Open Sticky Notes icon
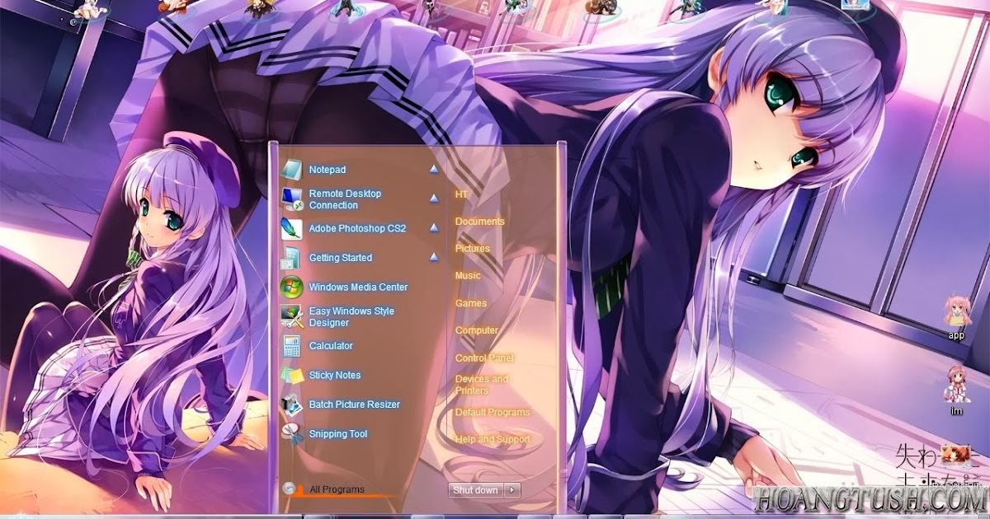This screenshot has width=990, height=519. tap(292, 375)
